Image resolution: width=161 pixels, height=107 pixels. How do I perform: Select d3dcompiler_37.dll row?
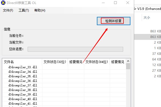pyautogui.click(x=64, y=85)
